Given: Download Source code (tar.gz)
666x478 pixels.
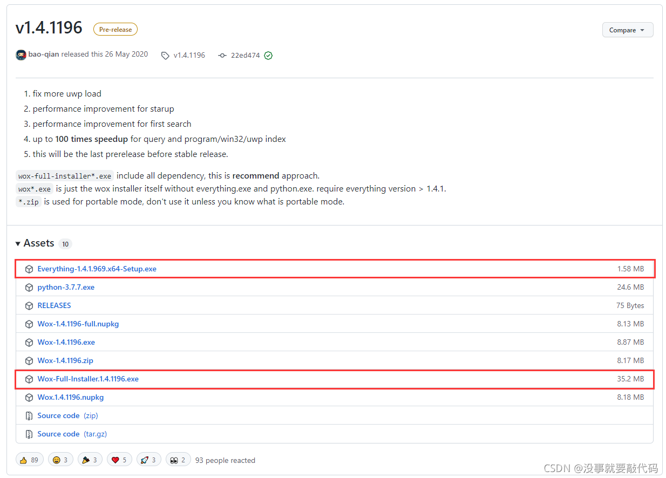Looking at the screenshot, I should (x=72, y=434).
